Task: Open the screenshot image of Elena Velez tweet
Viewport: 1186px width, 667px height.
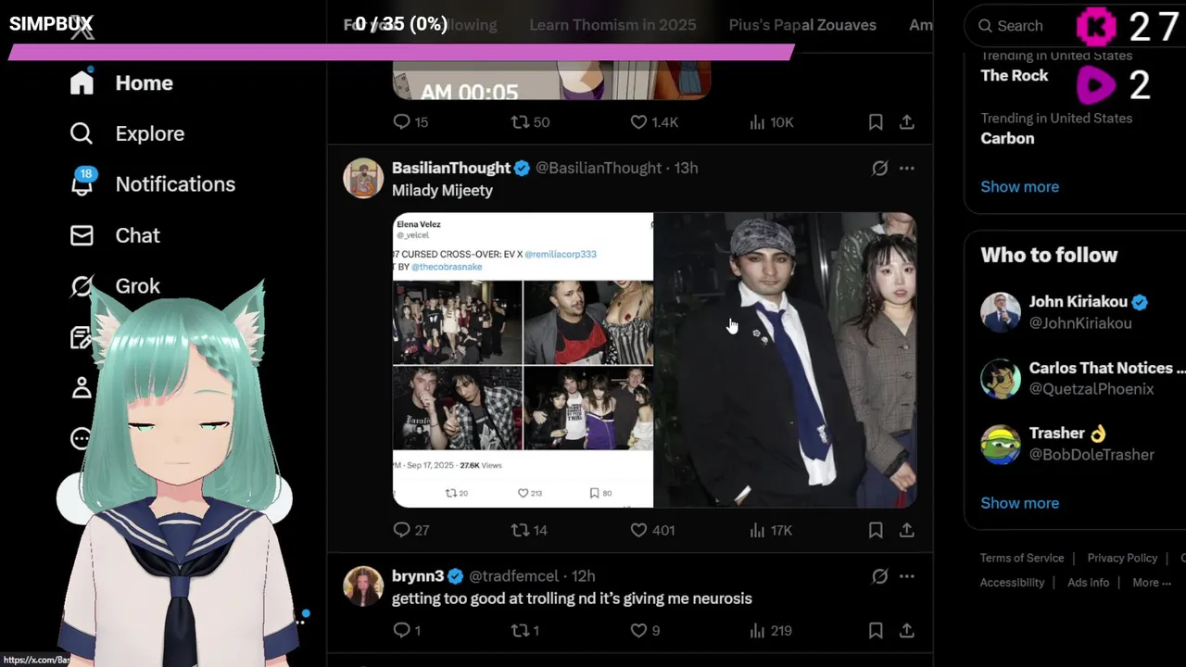Action: [523, 360]
